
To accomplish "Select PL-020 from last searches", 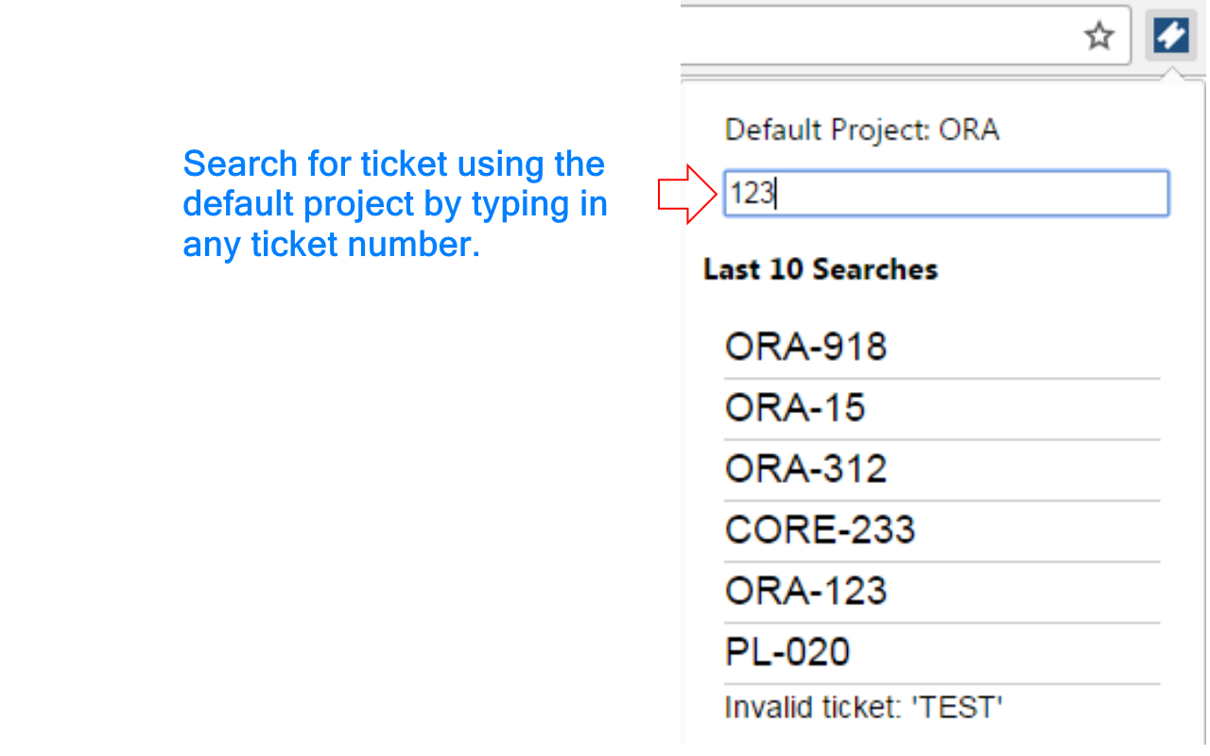I will pyautogui.click(x=786, y=650).
